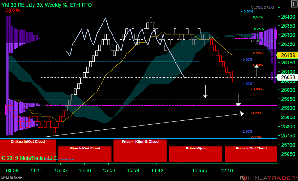This screenshot has width=298, height=181.
Task: Click the Price>Kijun signal box
Action: pos(195,154)
